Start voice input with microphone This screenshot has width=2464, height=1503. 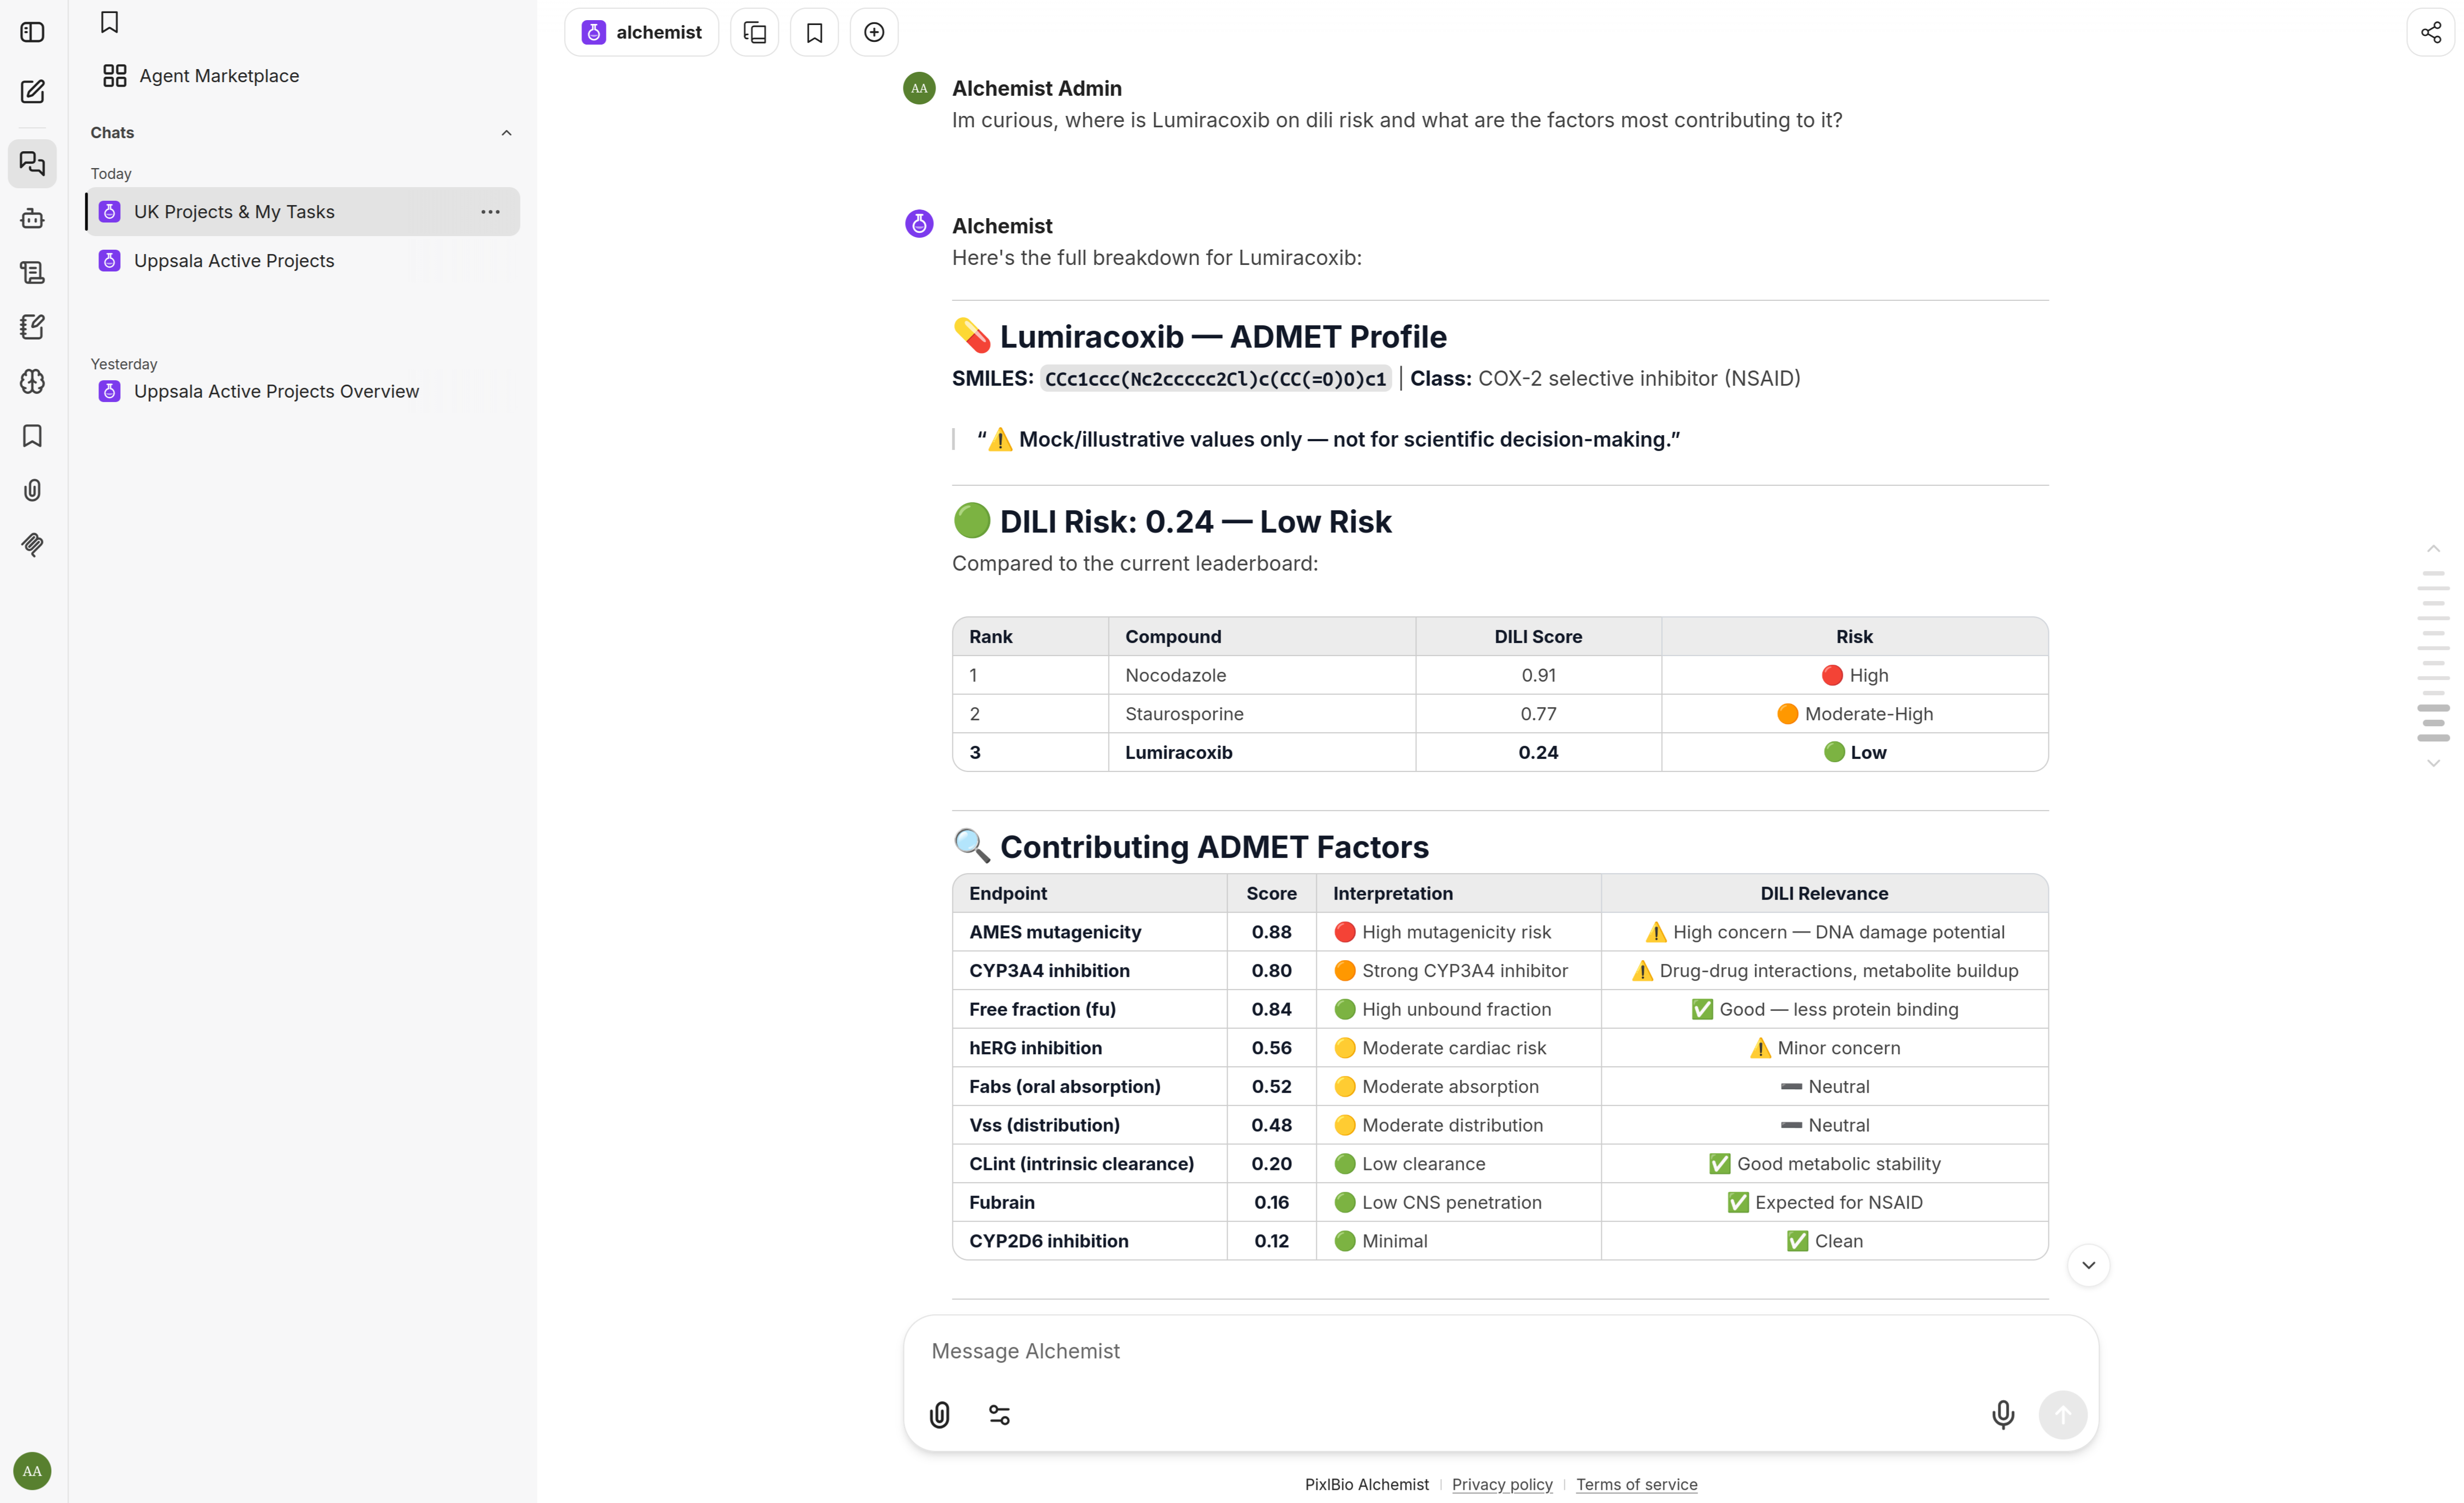(x=2002, y=1415)
